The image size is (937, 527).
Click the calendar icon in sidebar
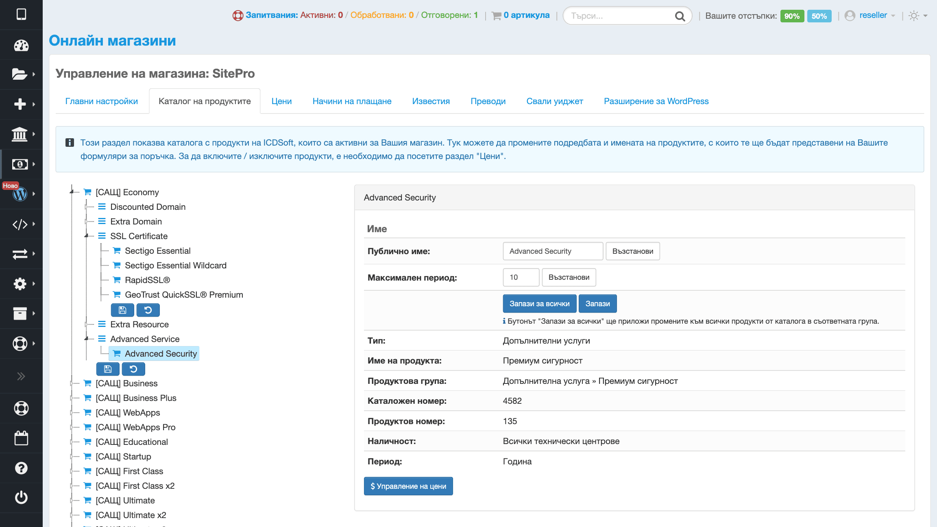[21, 438]
